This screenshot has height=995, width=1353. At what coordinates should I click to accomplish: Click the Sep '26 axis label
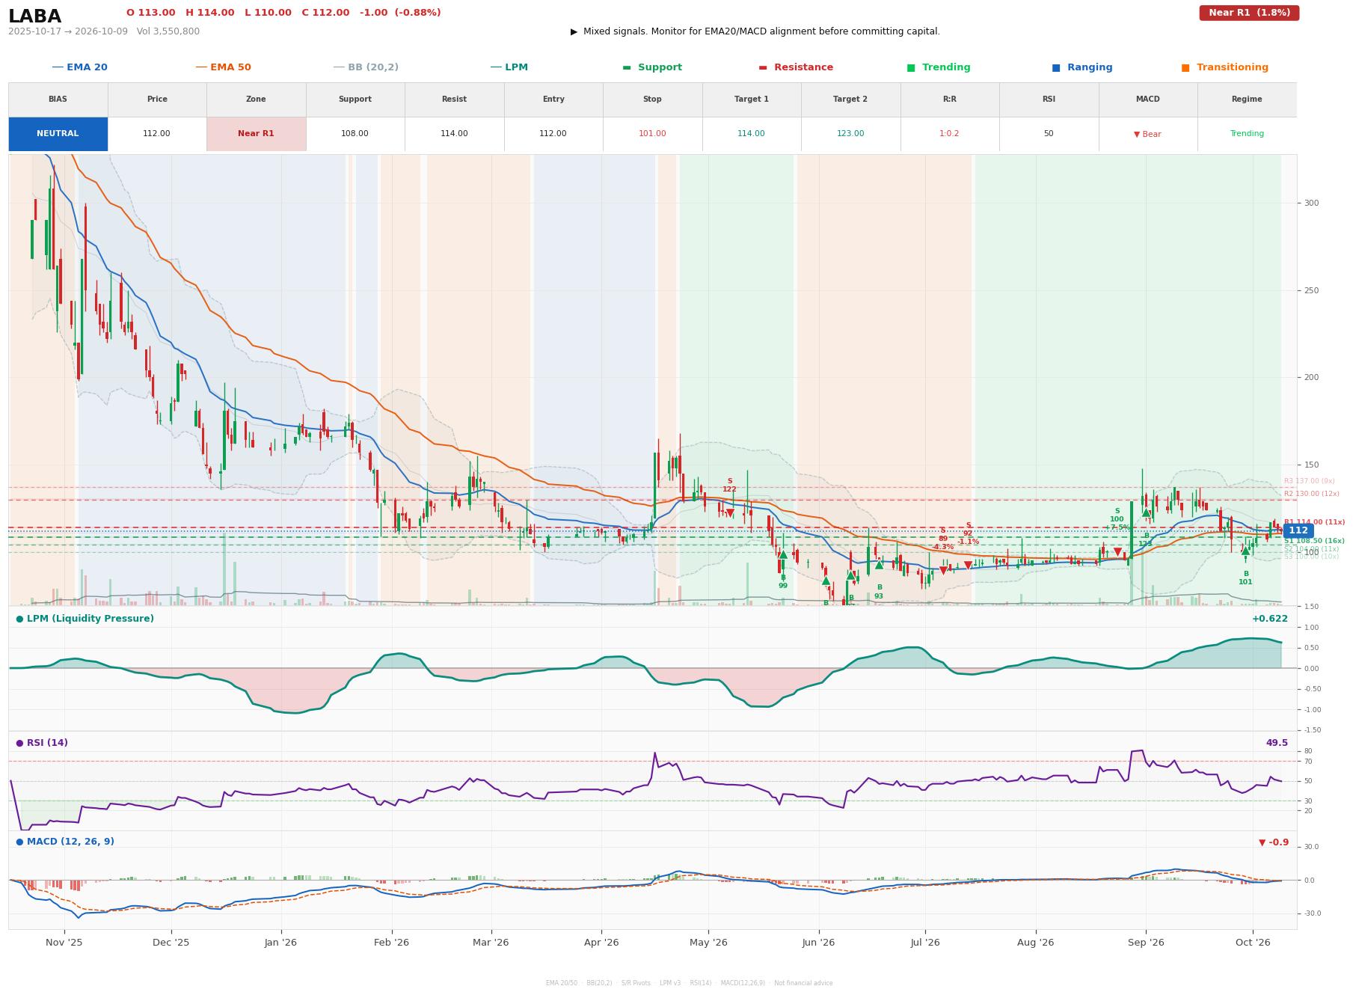tap(1146, 943)
